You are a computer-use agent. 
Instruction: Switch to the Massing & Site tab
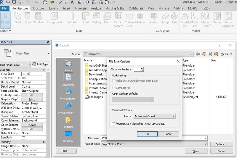[115, 9]
